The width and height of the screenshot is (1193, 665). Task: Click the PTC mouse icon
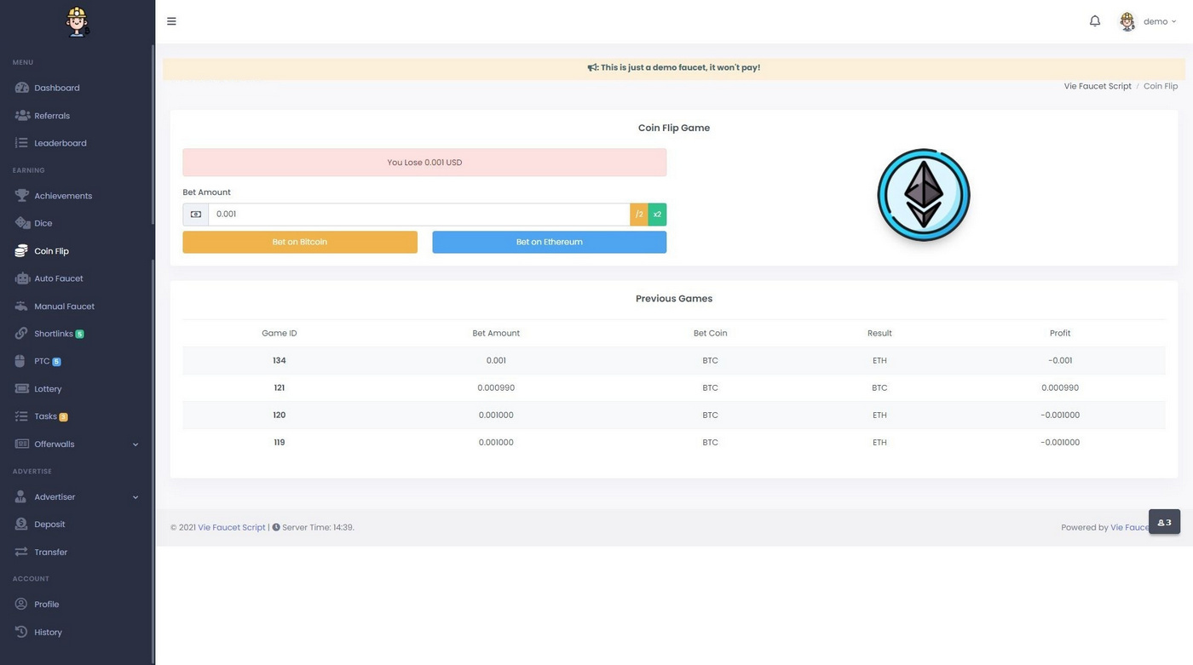coord(20,361)
